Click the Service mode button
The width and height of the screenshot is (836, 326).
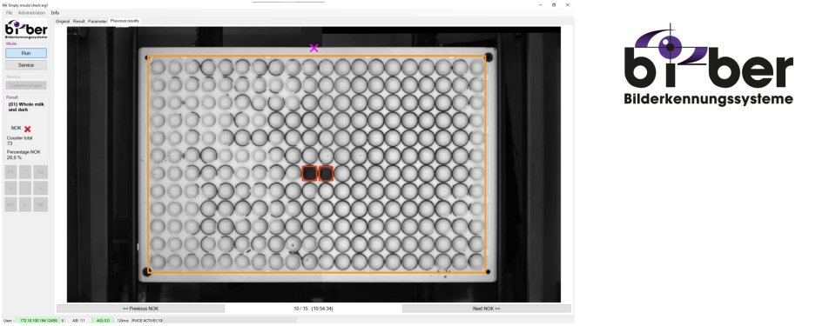coord(26,65)
